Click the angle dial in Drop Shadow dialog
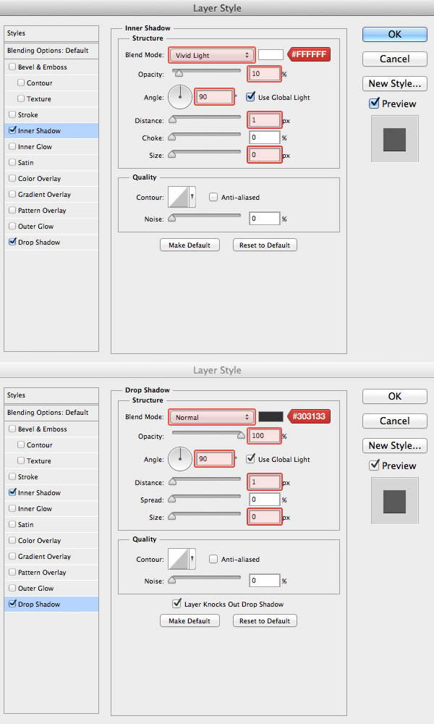This screenshot has width=434, height=724. coord(180,459)
